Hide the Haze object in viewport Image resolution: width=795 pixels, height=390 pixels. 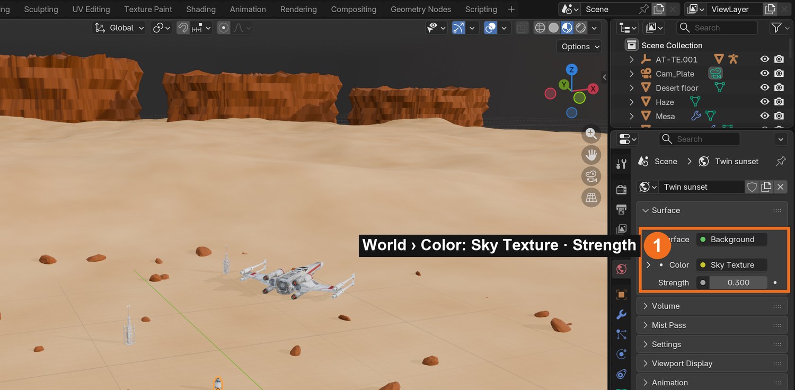(x=764, y=102)
